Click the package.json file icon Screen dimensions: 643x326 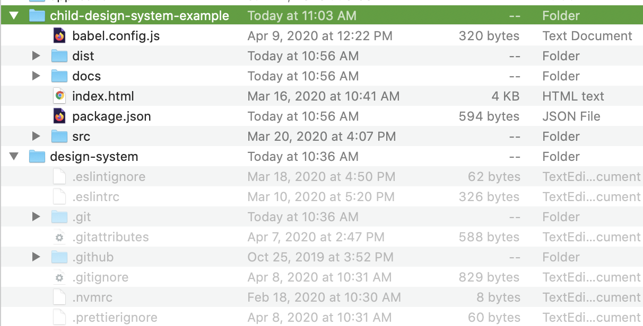tap(59, 116)
